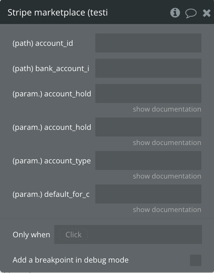Select the first (param.) account_hold input

click(x=148, y=94)
